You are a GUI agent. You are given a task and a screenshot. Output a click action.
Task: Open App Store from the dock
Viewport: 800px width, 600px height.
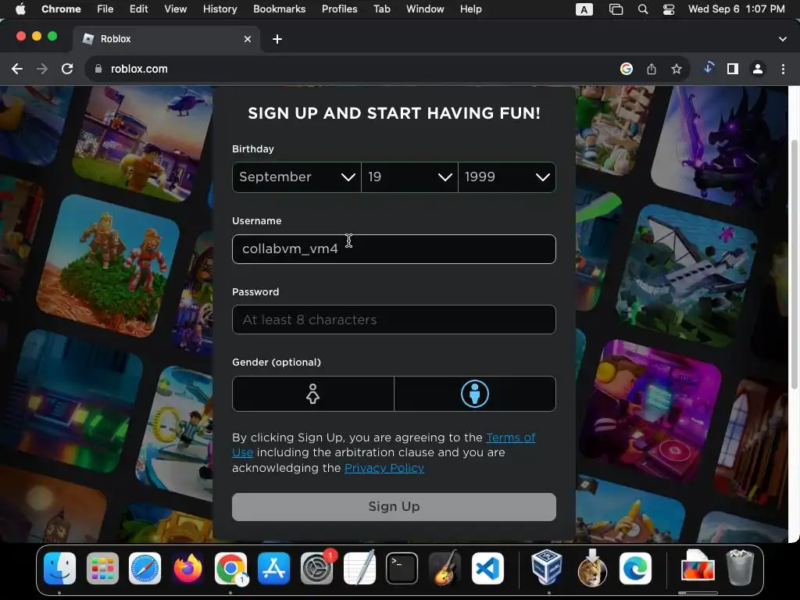click(x=273, y=568)
